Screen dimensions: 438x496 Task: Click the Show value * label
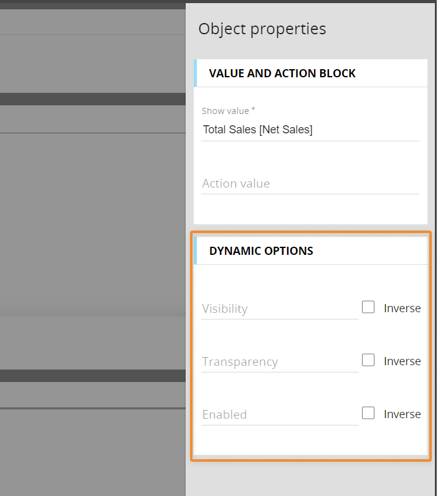coord(228,111)
